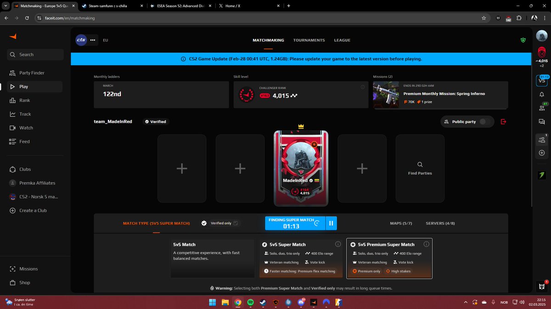Open the Servers (4/8) tab
551x309 pixels.
coord(440,223)
